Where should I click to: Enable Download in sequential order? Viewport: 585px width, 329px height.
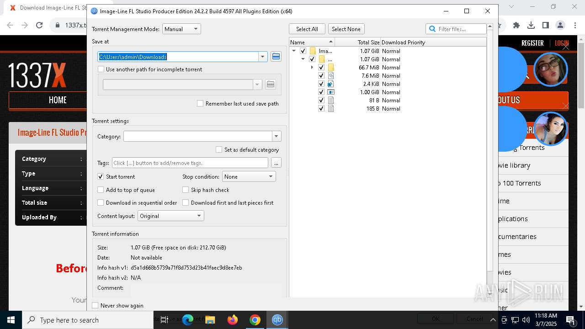pos(101,203)
